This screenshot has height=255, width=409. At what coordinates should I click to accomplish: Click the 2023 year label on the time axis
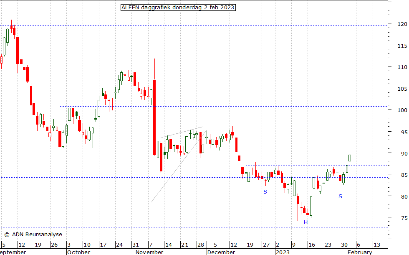point(283,252)
